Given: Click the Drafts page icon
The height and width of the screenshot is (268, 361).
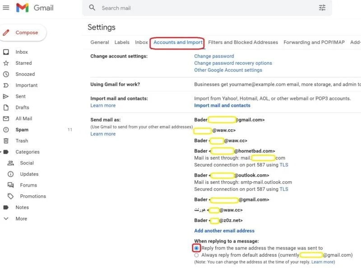Looking at the screenshot, I should coord(6,108).
